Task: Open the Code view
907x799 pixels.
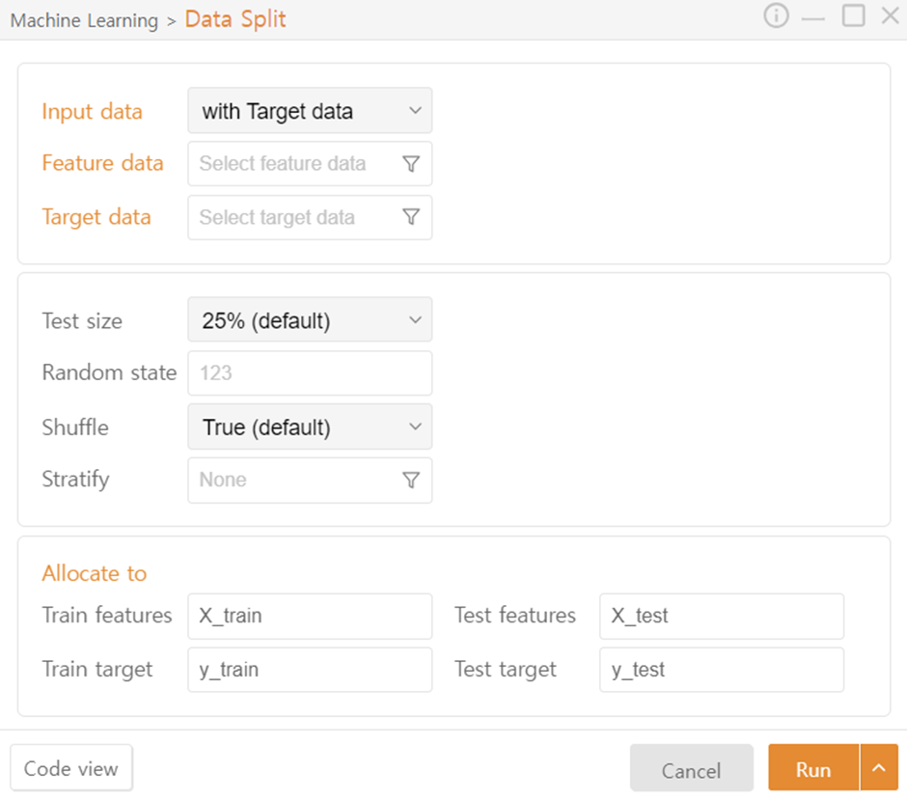Action: coord(71,768)
